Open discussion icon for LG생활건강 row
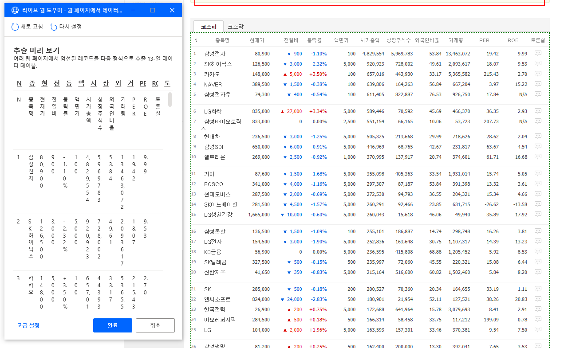Image resolution: width=564 pixels, height=348 pixels. click(538, 214)
